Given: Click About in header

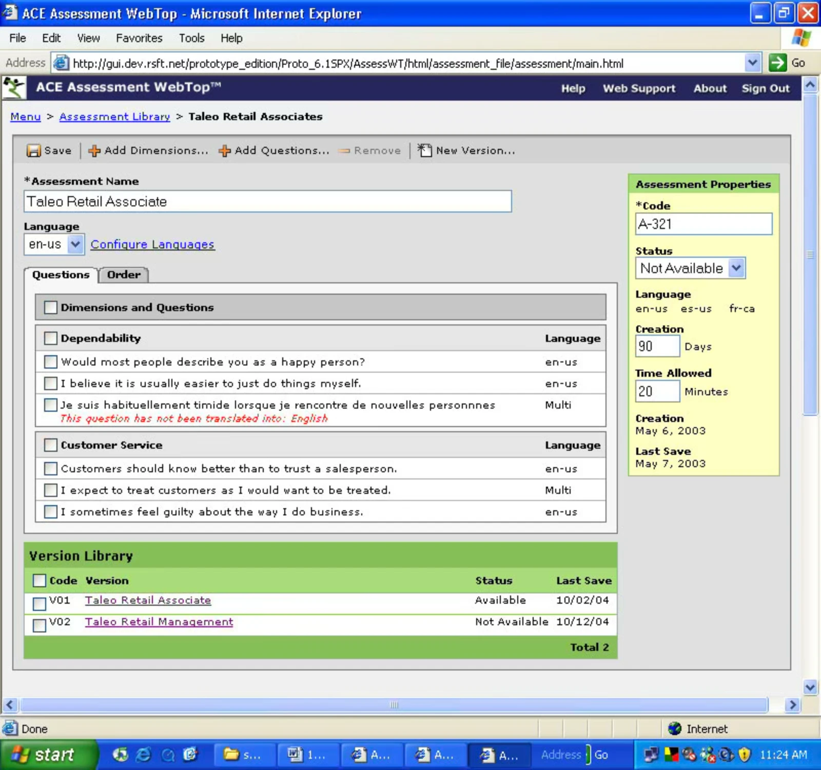Looking at the screenshot, I should click(710, 88).
